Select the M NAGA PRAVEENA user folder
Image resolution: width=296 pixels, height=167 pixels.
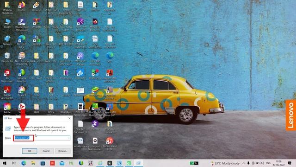(x=7, y=8)
